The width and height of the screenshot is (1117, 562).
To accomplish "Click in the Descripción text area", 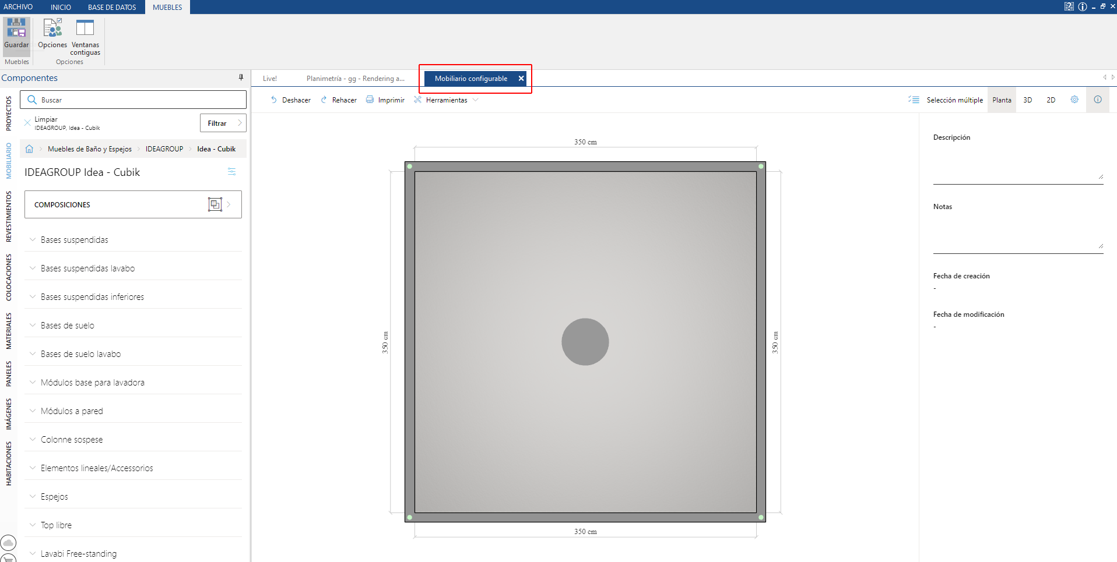I will click(1018, 164).
